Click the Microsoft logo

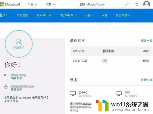coord(10,4)
